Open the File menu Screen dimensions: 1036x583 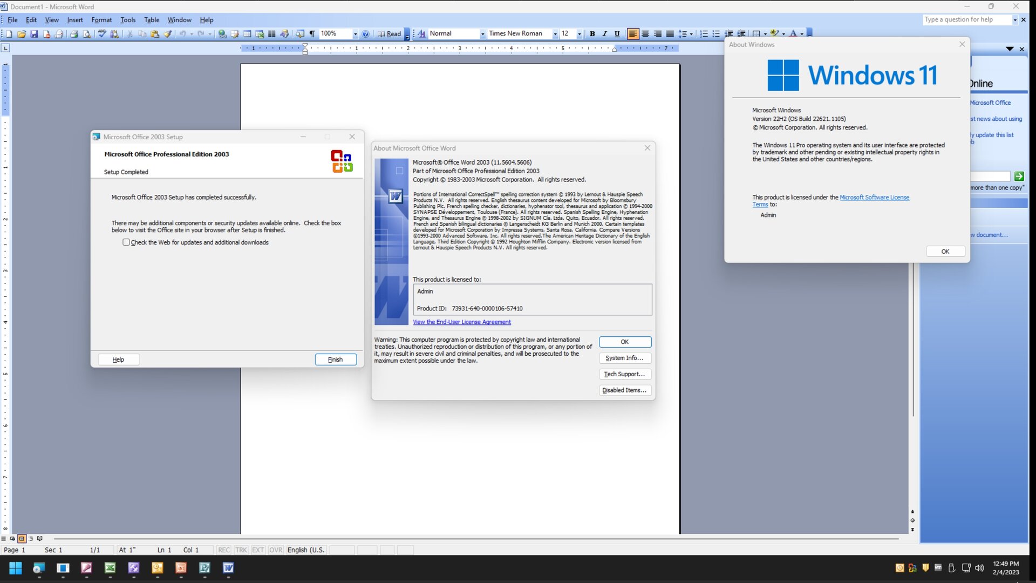[x=12, y=20]
